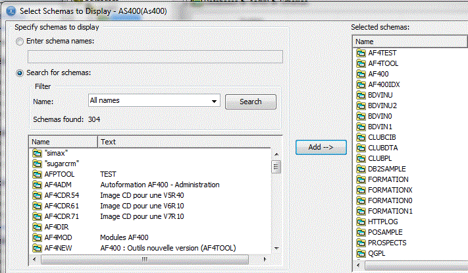Select POSAMPLE in selected schemas

385,232
